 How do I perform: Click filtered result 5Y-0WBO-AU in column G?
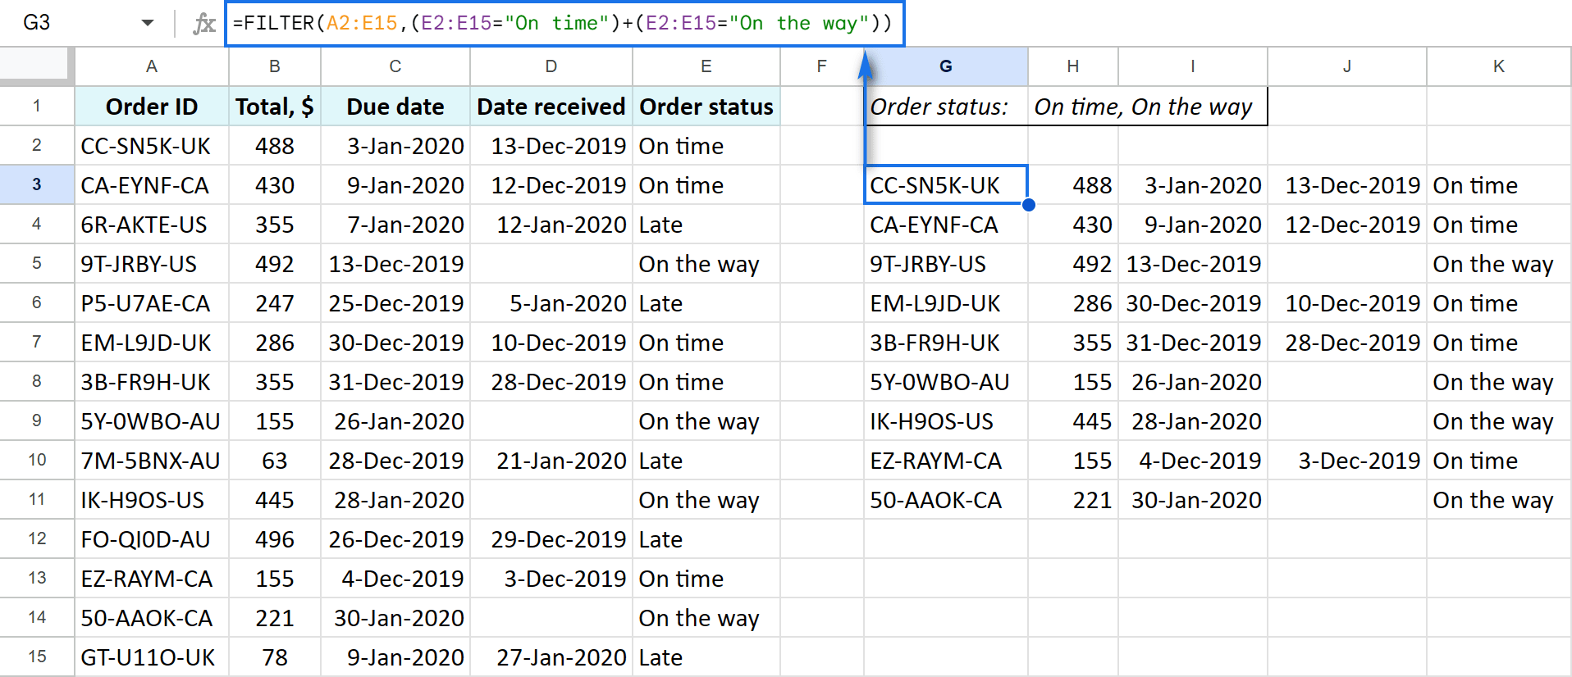pos(945,382)
